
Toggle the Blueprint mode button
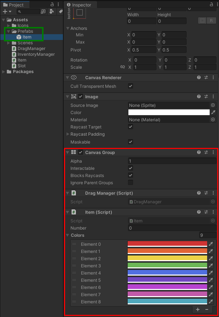(202, 21)
